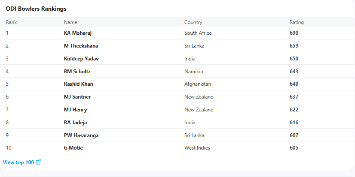The image size is (355, 177).
Task: Click the Namibia country cell
Action: pos(193,72)
